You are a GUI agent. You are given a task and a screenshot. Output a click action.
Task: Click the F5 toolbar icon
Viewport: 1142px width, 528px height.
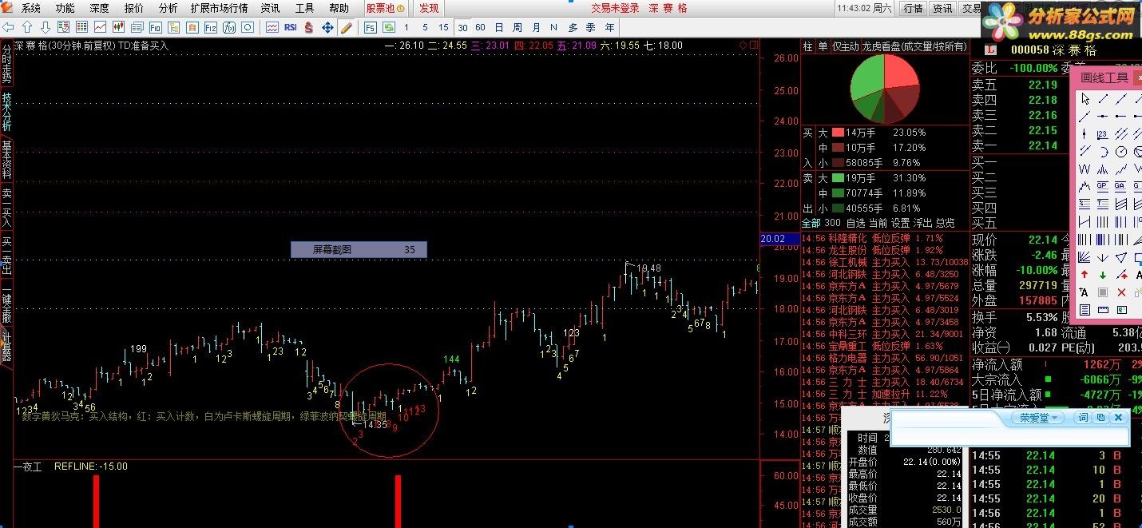[370, 27]
